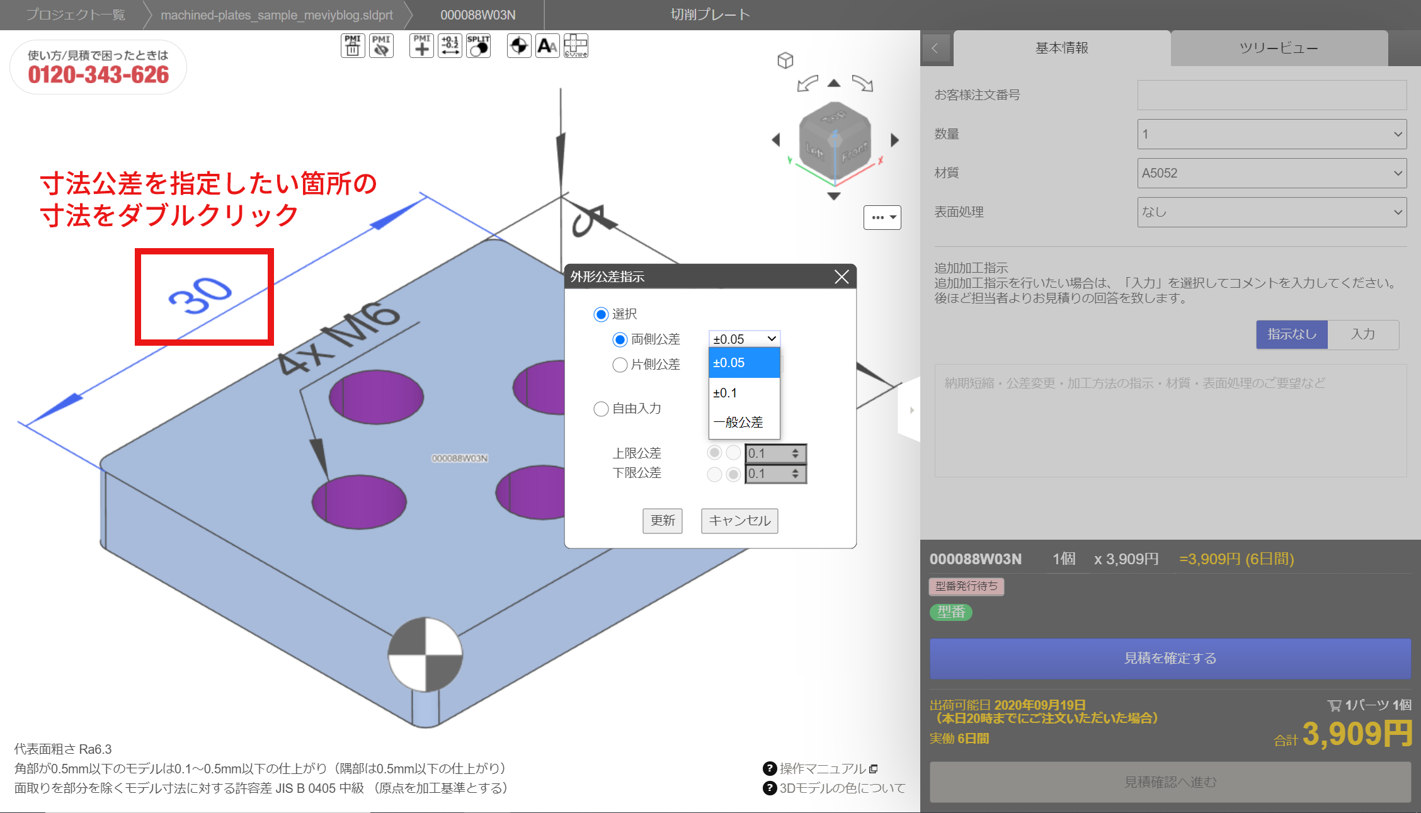The height and width of the screenshot is (813, 1421).
Task: Click the お客様注文番号 input field
Action: [1272, 95]
